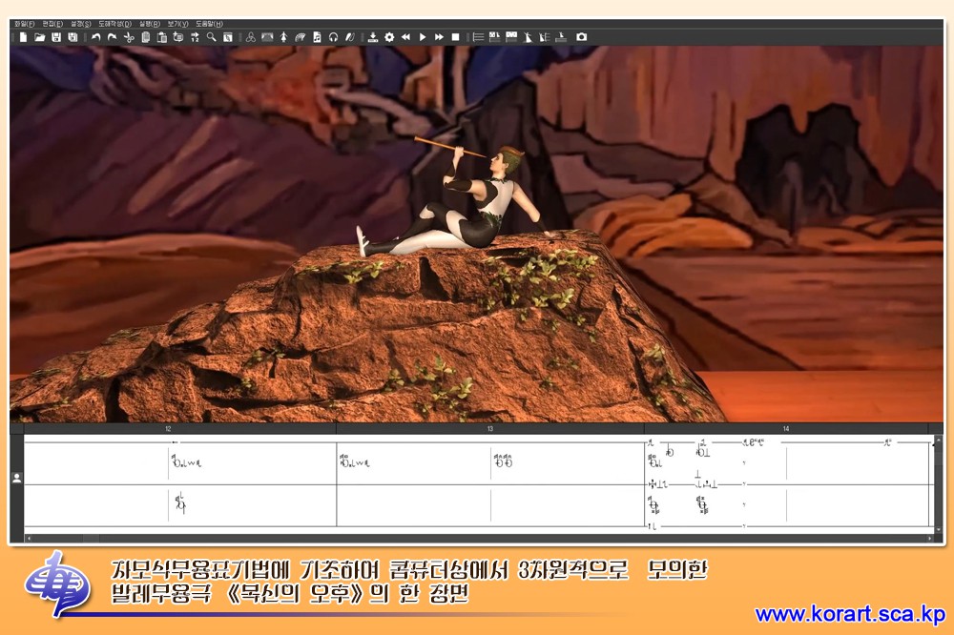
Task: Click the dancer on platform icon
Action: pyautogui.click(x=561, y=37)
